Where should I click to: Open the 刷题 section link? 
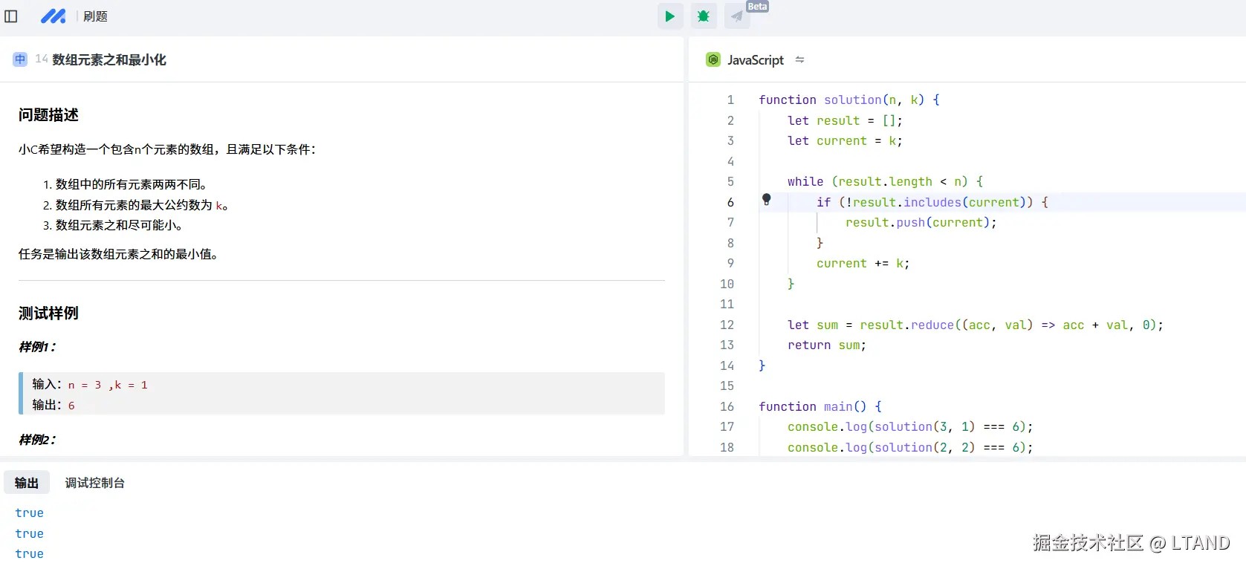tap(95, 16)
